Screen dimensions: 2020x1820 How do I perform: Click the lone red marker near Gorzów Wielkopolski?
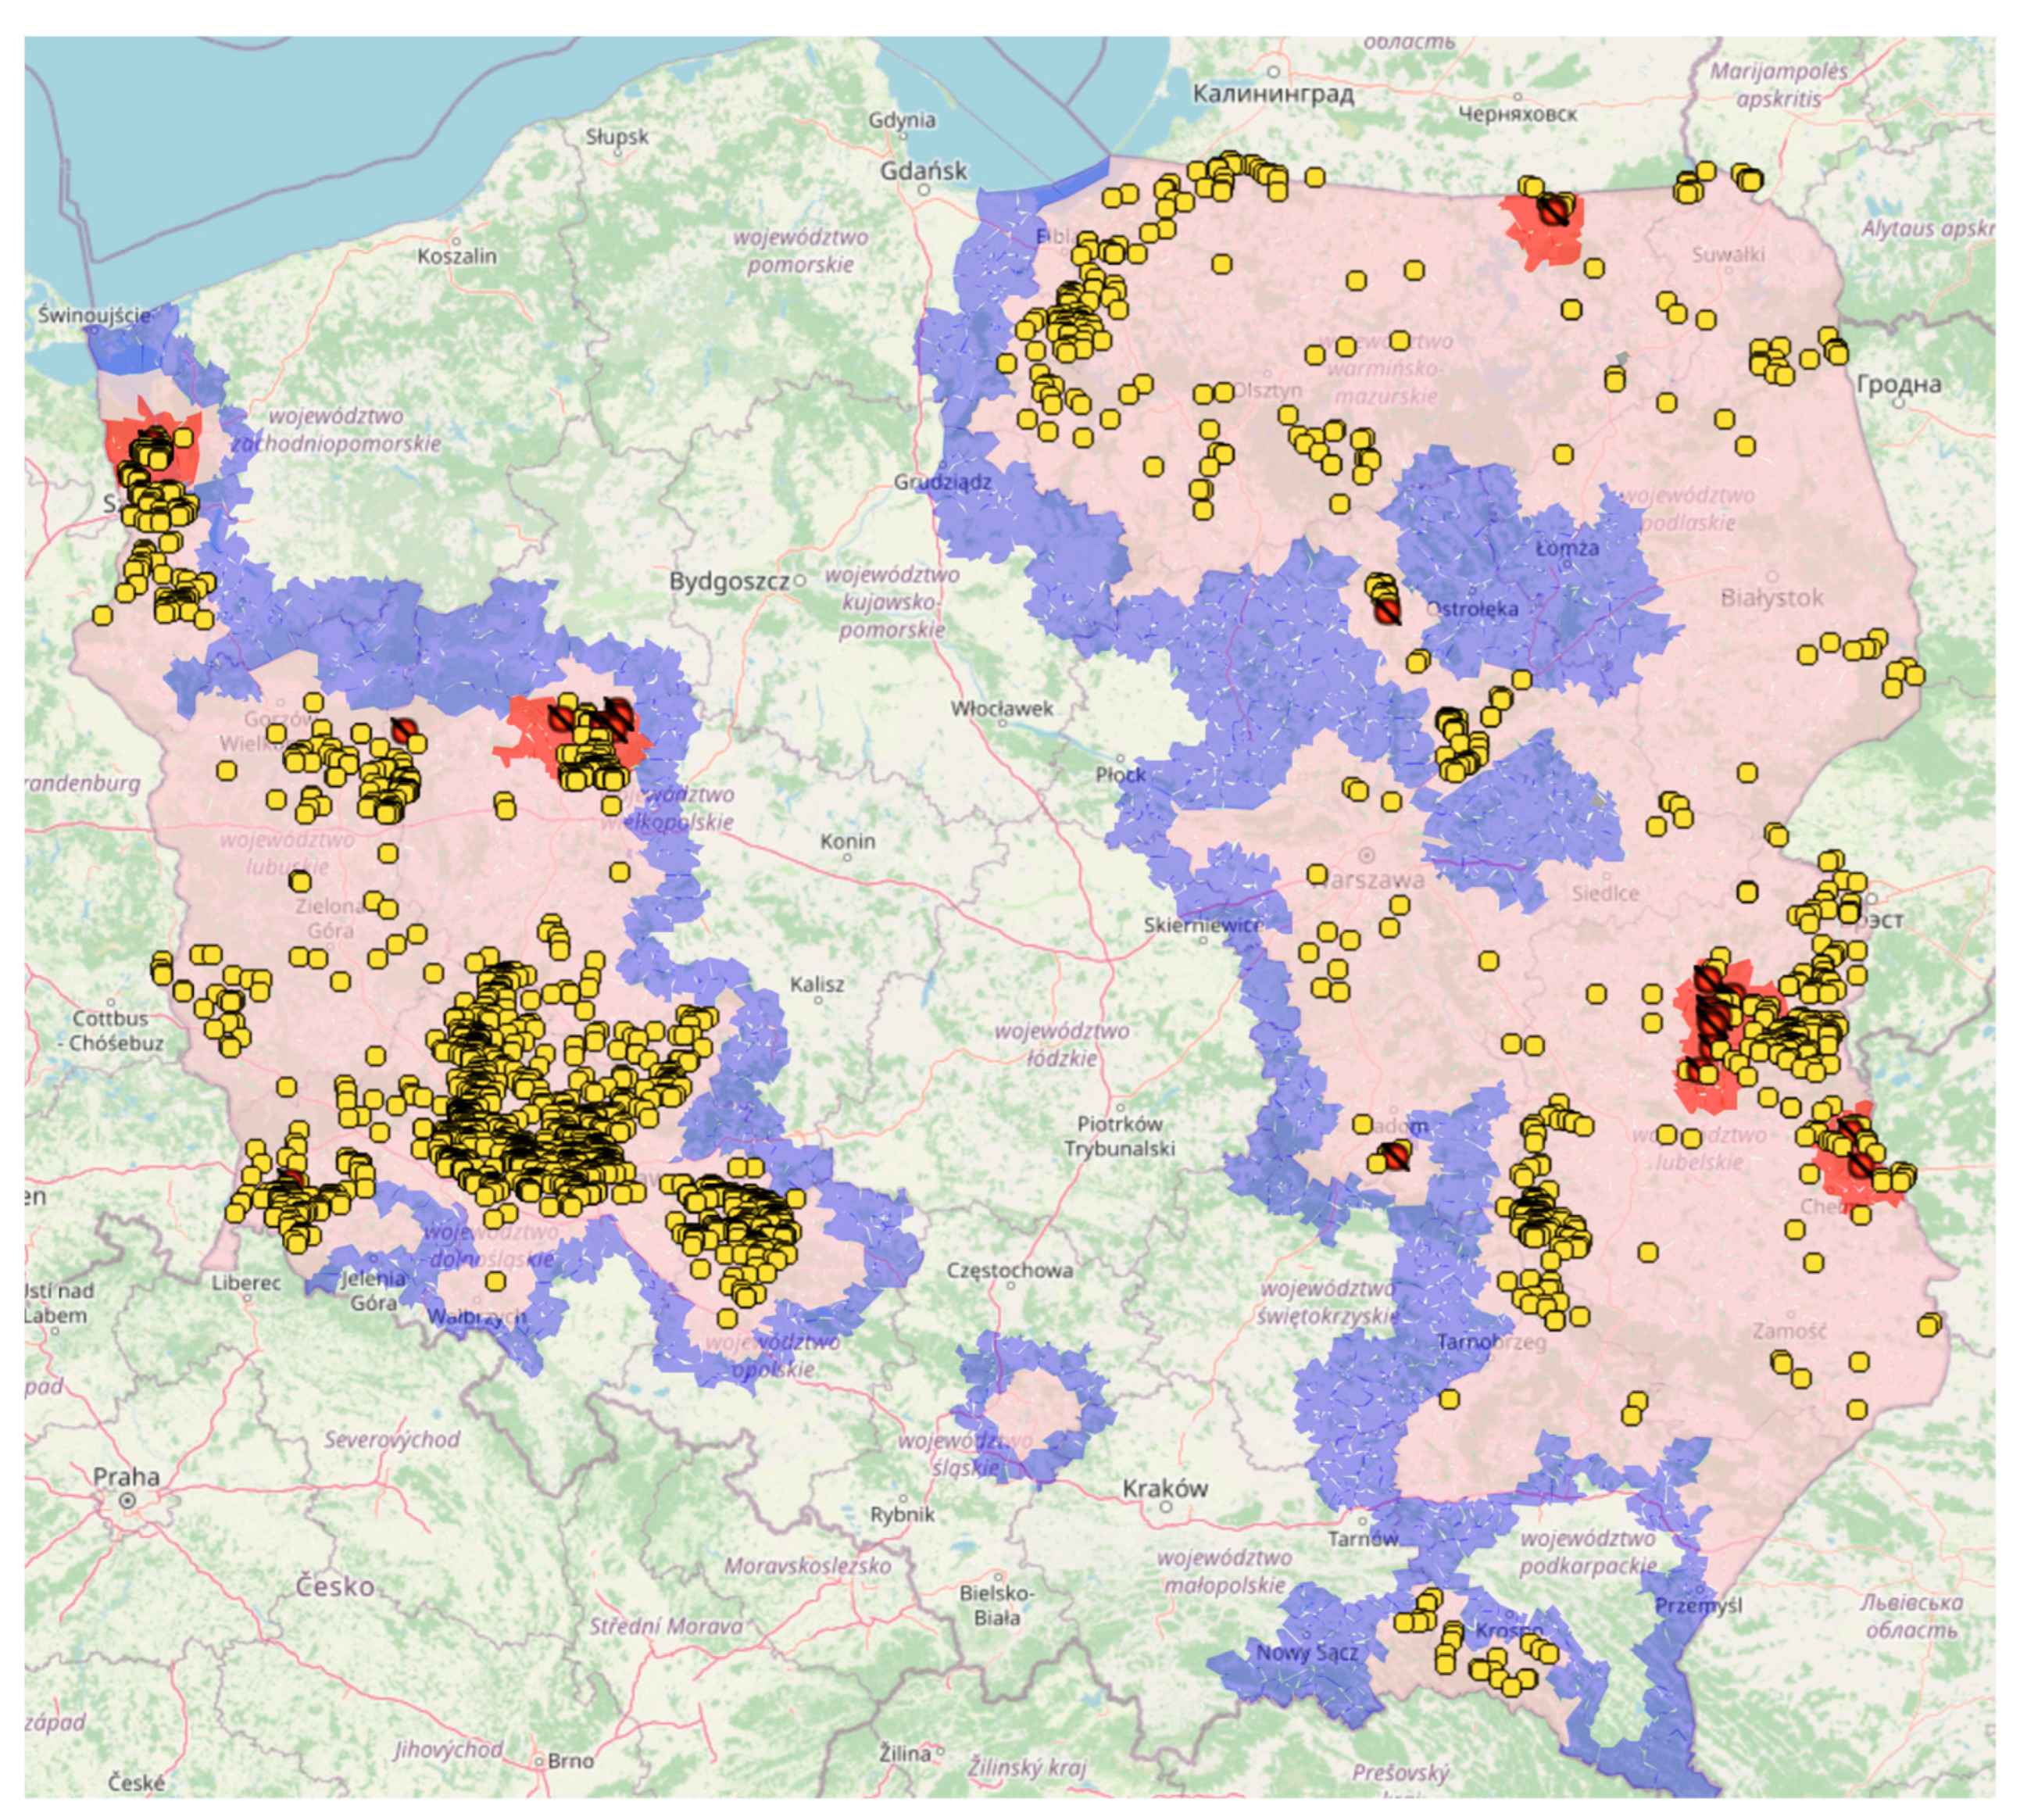tap(403, 730)
